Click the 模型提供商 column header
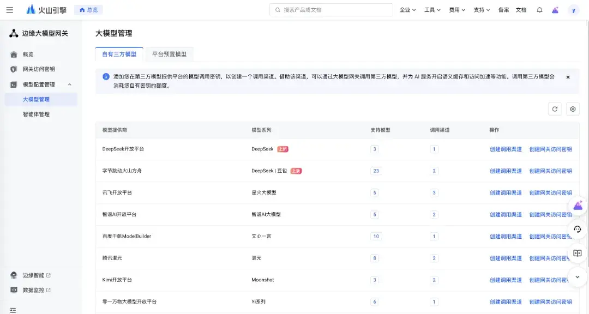589x314 pixels. 115,130
